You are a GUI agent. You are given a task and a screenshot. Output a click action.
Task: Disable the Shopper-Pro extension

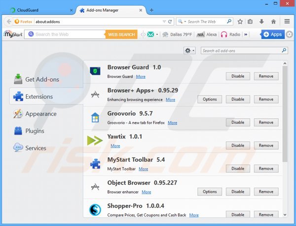coord(238,215)
